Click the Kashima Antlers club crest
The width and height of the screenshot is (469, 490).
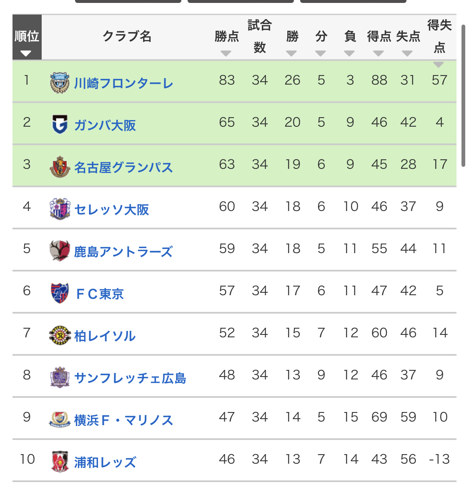click(x=60, y=251)
